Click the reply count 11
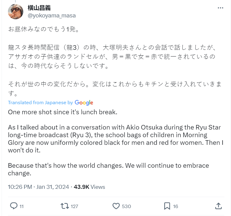 tap(22, 207)
